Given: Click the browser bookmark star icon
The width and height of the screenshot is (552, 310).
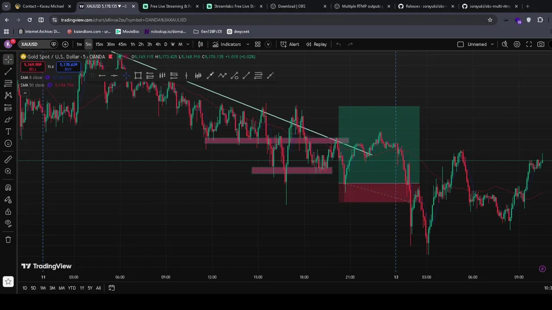Looking at the screenshot, I should tap(490, 20).
